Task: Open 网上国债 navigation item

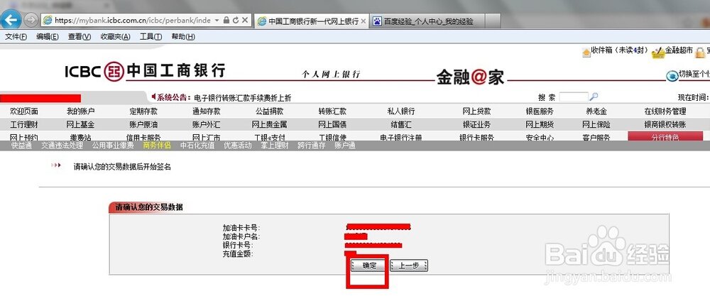Action: coord(332,124)
